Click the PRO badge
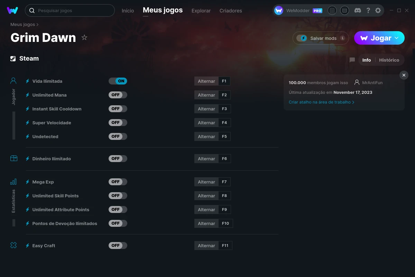 click(x=317, y=11)
